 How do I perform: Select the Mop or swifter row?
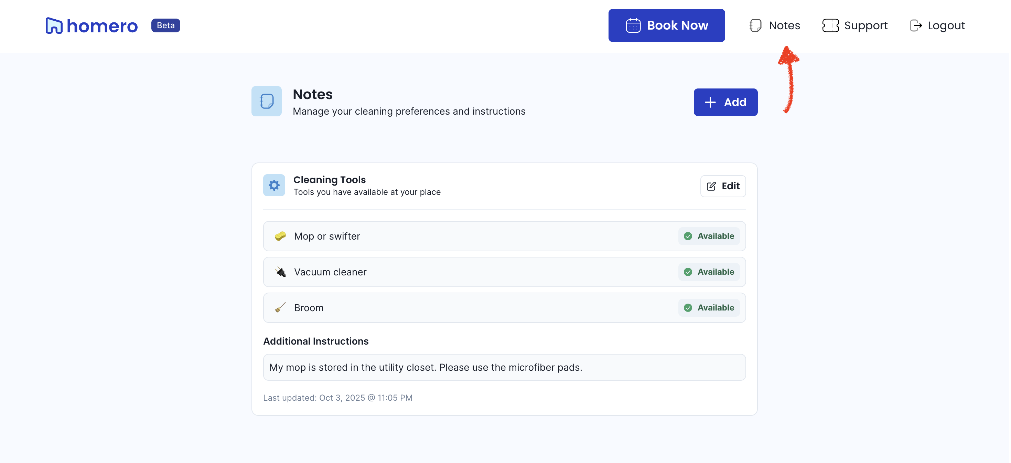pos(471,236)
